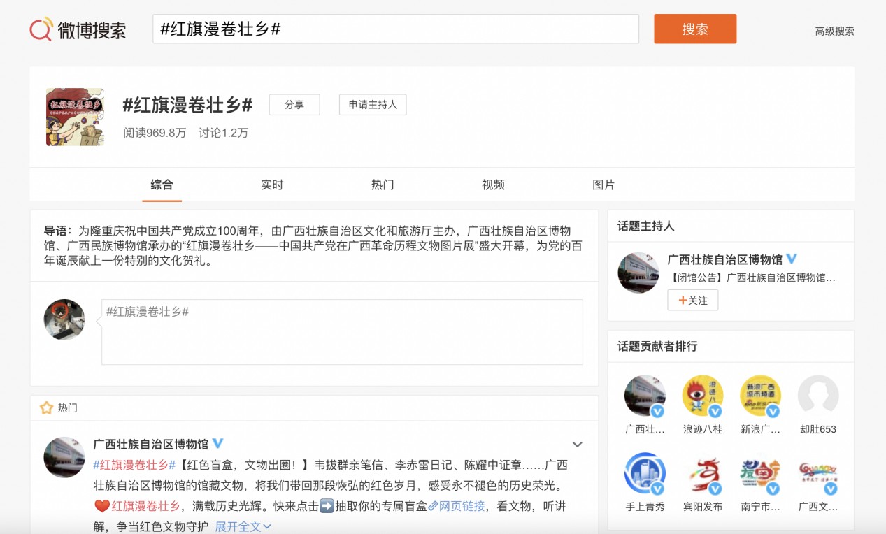Open the post options chevron menu
Image resolution: width=886 pixels, height=534 pixels.
pyautogui.click(x=578, y=444)
